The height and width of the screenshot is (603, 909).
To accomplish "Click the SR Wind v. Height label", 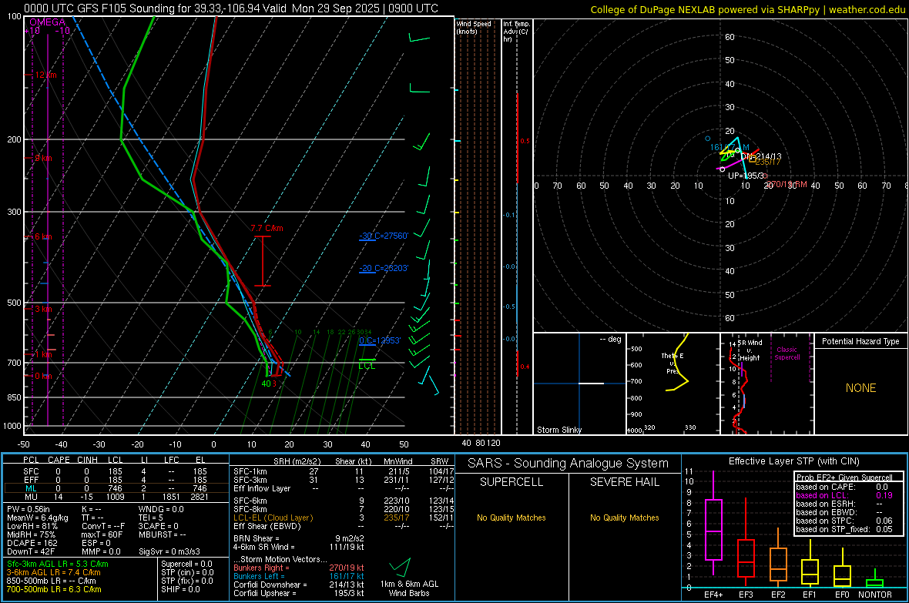I will coord(750,350).
